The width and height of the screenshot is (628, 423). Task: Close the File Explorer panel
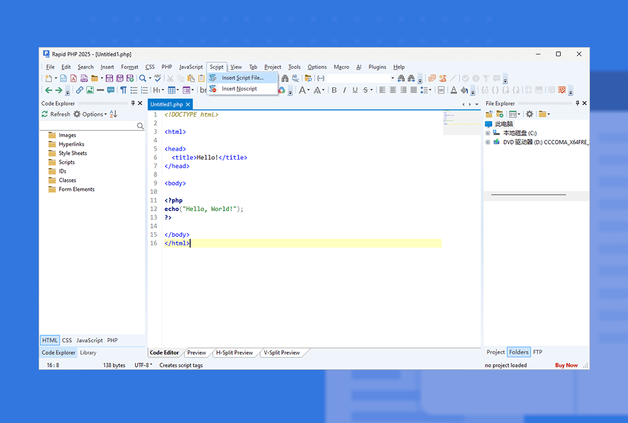point(585,103)
